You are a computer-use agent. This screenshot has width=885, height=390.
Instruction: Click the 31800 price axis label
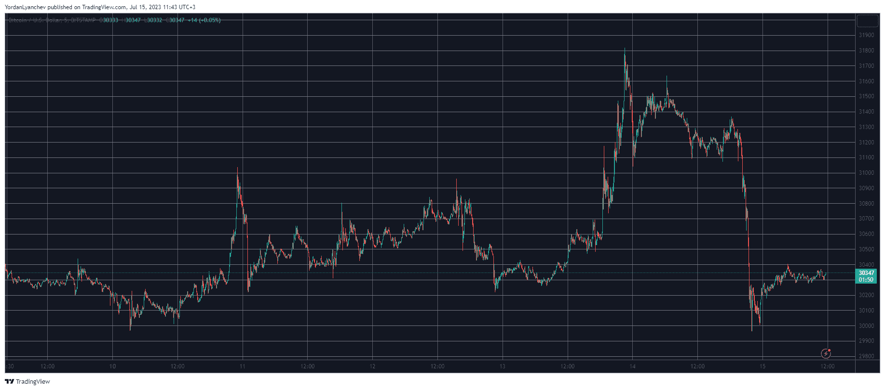(866, 51)
